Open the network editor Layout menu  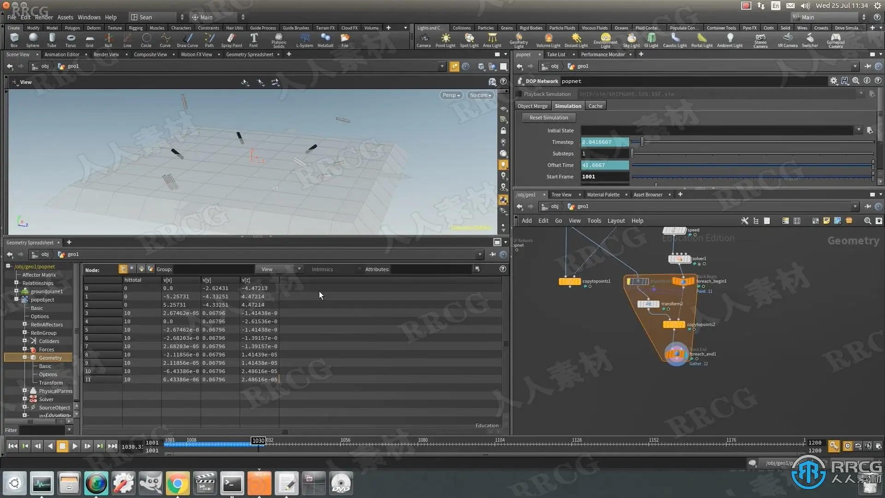coord(616,221)
